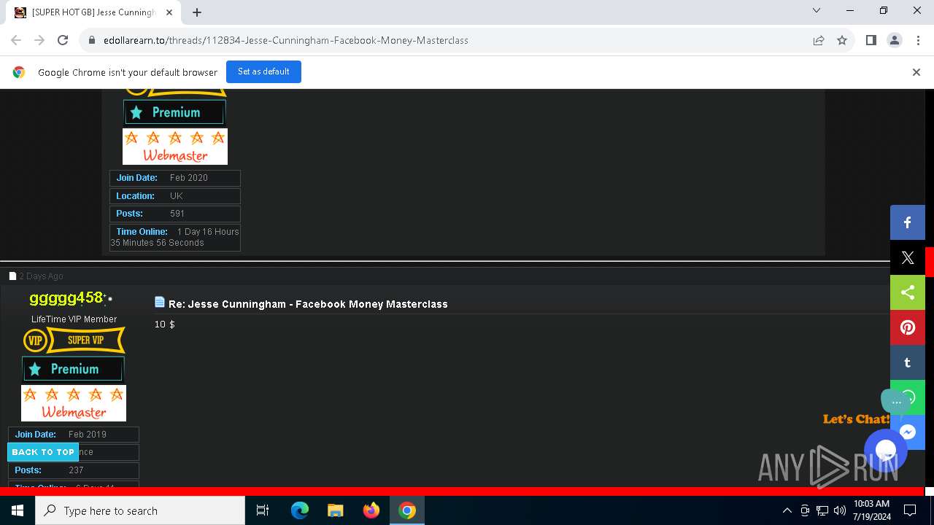This screenshot has height=525, width=934.
Task: Click the address bar URL
Action: pos(285,40)
